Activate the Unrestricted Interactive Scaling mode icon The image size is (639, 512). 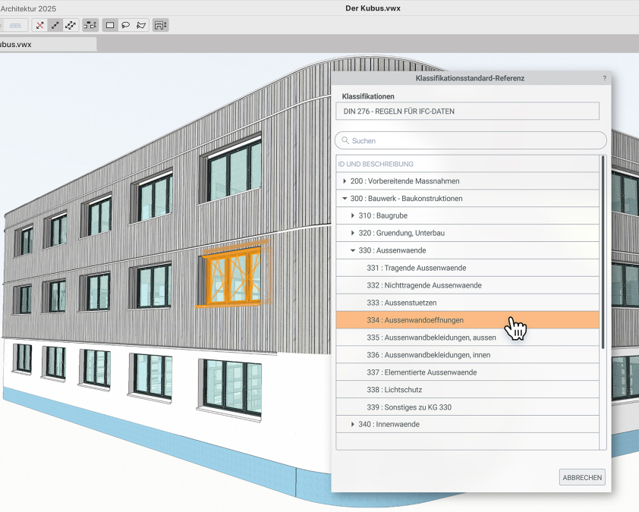tap(71, 25)
